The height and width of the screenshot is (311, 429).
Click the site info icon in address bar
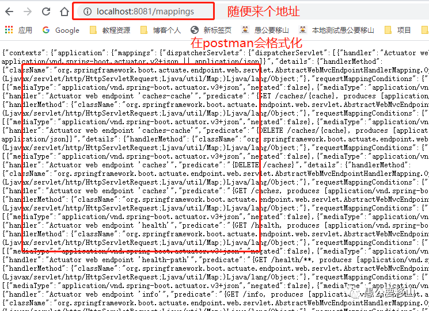tap(88, 11)
